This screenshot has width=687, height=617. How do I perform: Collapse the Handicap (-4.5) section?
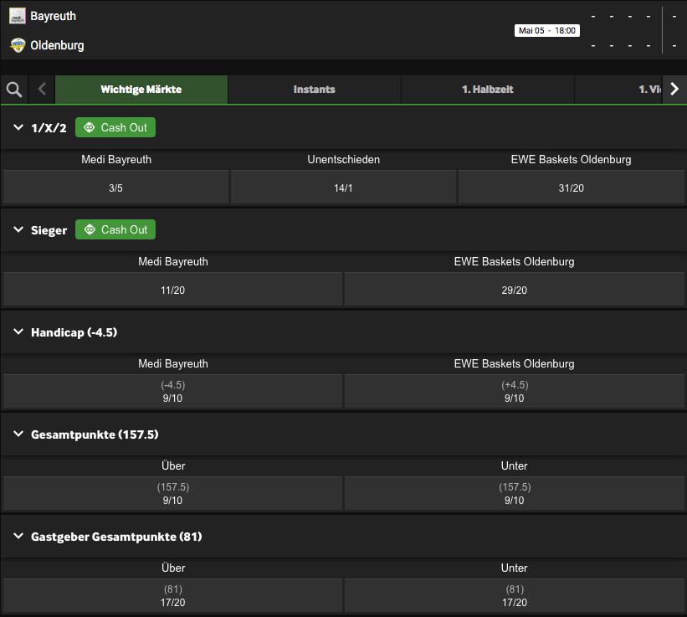(18, 332)
